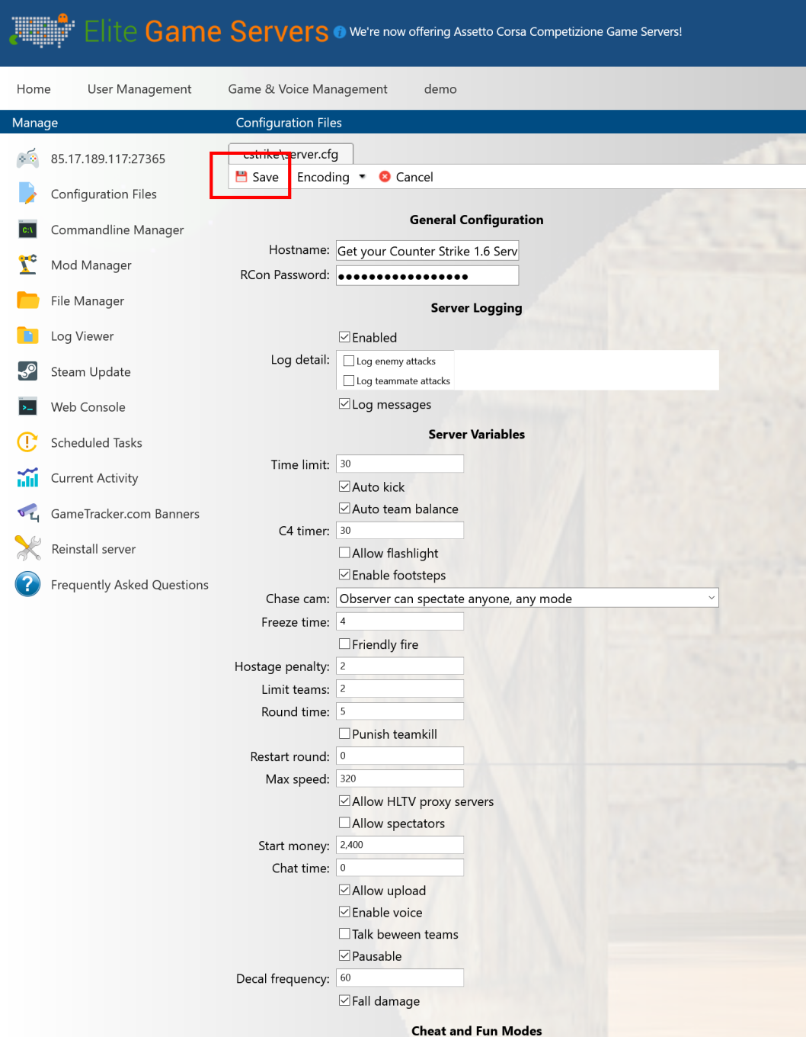Viewport: 806px width, 1037px height.
Task: Focus the RCon Password field
Action: coord(427,275)
